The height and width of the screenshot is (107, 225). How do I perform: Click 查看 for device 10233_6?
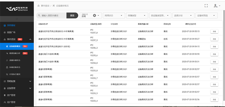(214, 84)
